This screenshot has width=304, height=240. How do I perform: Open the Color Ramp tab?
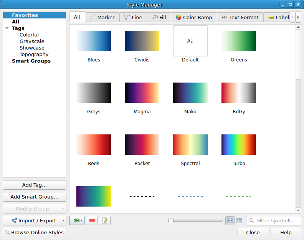pos(194,17)
